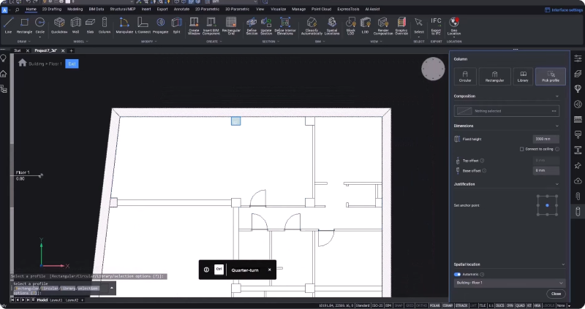Open the Building - Floor 1 dropdown
The image size is (585, 309).
pyautogui.click(x=510, y=282)
